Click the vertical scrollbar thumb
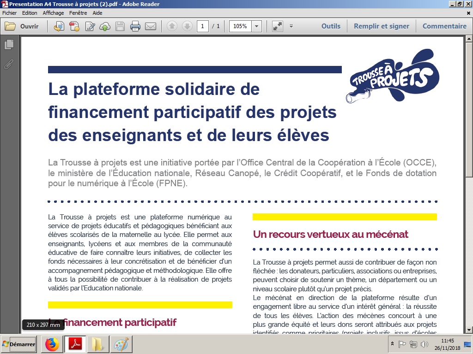The height and width of the screenshot is (354, 473). point(469,110)
